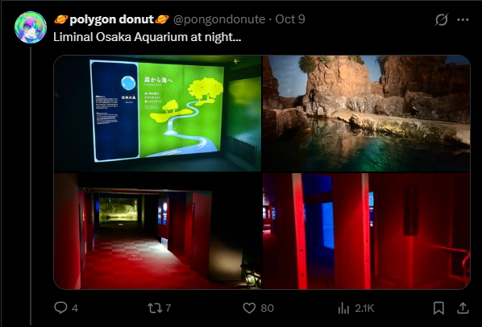Open the green forest-to-sea sign photo
Screen dimensions: 482x327
coord(157,114)
